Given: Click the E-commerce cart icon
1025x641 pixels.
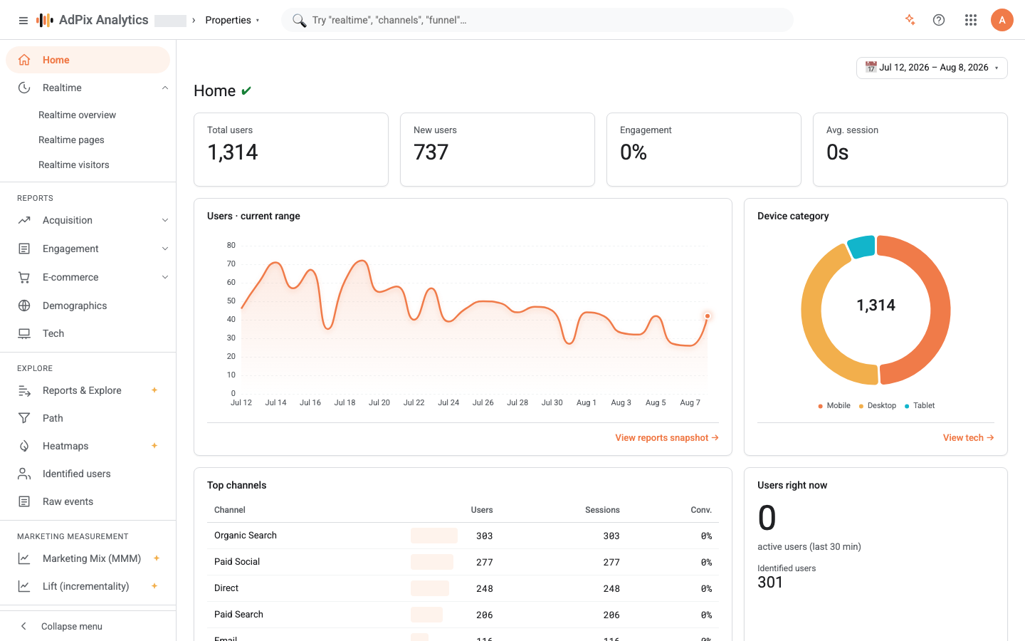Looking at the screenshot, I should click(24, 277).
